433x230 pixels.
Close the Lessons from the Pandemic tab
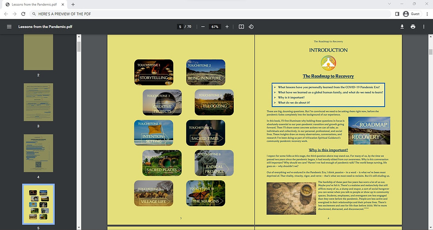(63, 4)
